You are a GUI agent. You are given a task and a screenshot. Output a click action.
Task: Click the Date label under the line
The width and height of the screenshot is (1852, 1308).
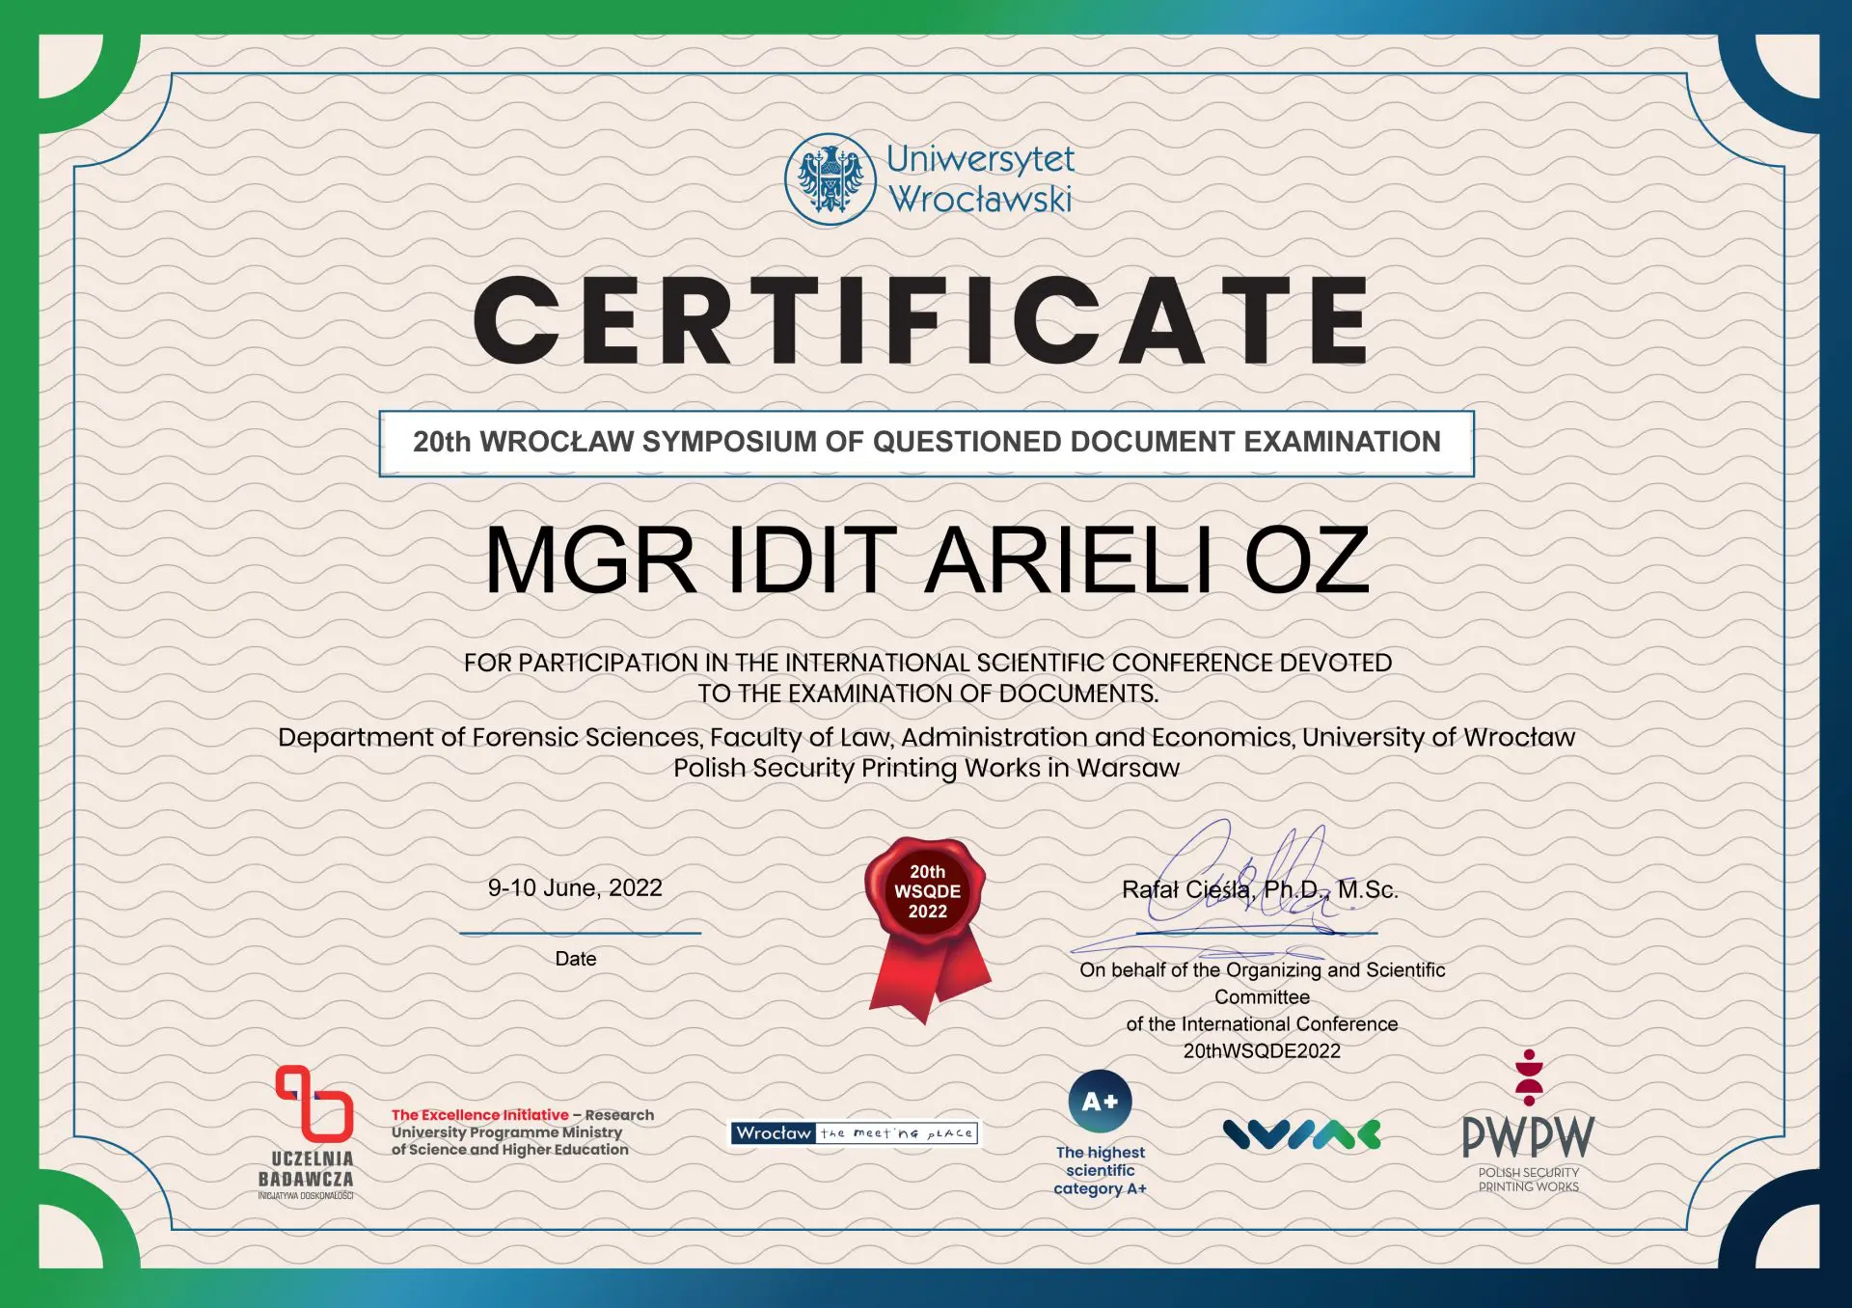tap(576, 959)
